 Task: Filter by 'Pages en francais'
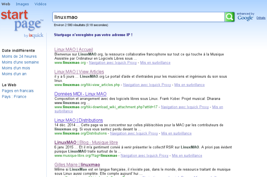tap(18, 91)
